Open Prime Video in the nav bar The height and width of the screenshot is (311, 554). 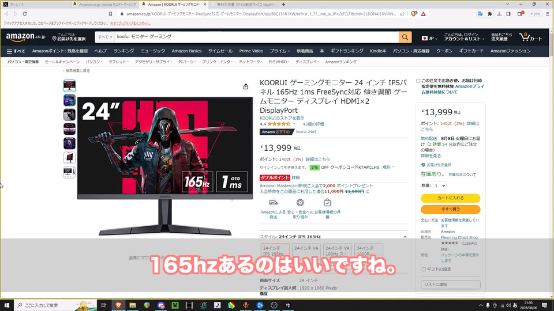[251, 51]
